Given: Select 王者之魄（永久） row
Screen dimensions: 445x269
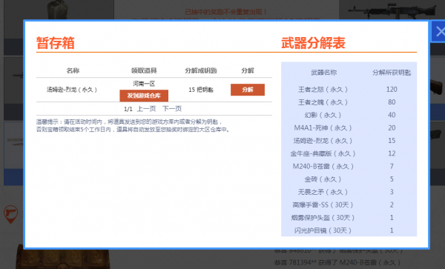Looking at the screenshot, I should click(349, 102).
